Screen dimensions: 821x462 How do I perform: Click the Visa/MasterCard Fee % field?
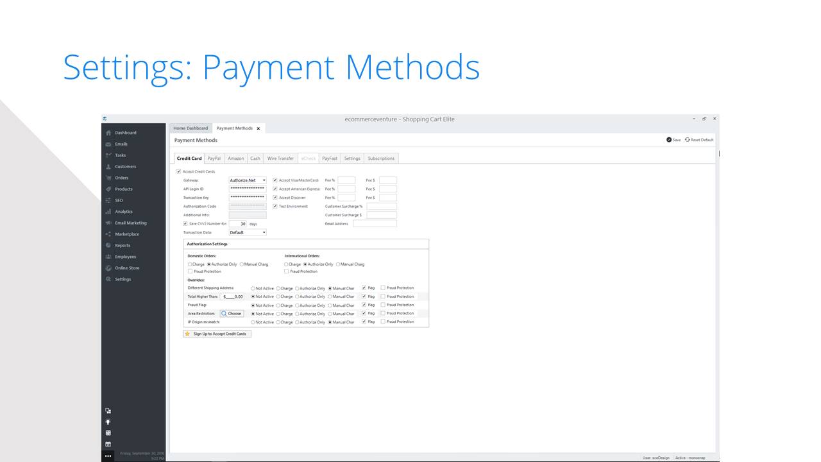point(346,180)
